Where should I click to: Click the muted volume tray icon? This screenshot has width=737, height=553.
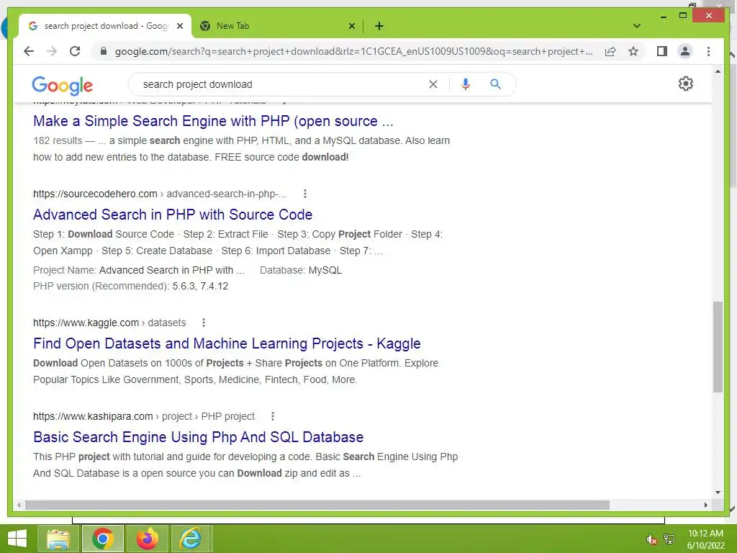click(651, 539)
